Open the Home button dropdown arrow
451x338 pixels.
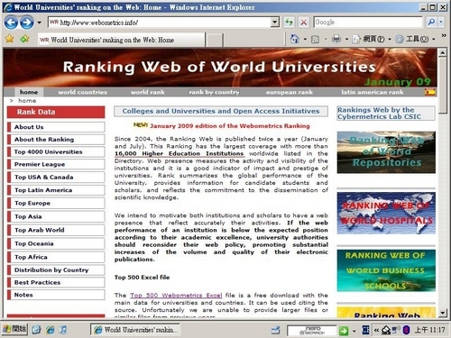pyautogui.click(x=305, y=39)
